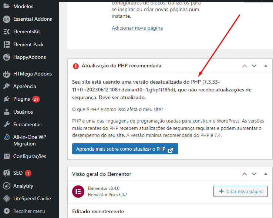This screenshot has width=273, height=218.
Task: Click the HTMega Addons HT icon
Action: 7,74
